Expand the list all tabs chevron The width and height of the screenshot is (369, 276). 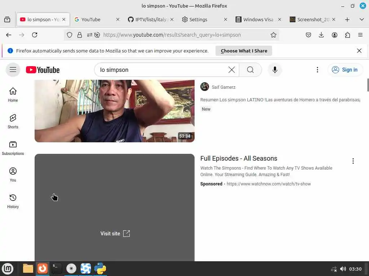pyautogui.click(x=362, y=19)
